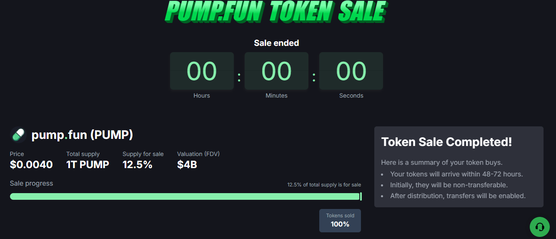Open the headset support chat button
556x239 pixels.
click(539, 227)
